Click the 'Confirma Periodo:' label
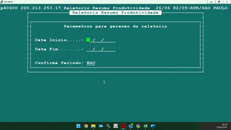This screenshot has width=231, height=130. click(59, 63)
